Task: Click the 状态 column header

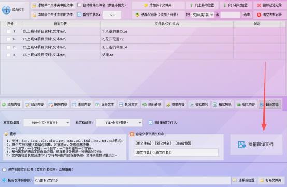Action: [257, 24]
